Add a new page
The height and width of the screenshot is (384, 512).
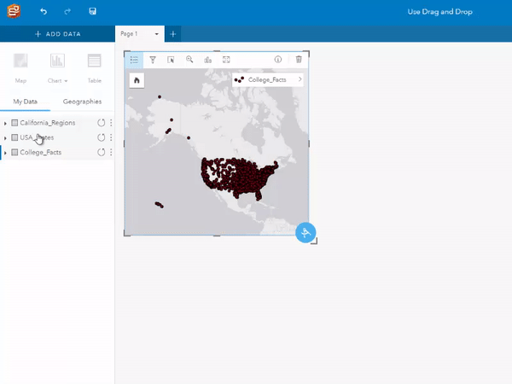click(173, 34)
